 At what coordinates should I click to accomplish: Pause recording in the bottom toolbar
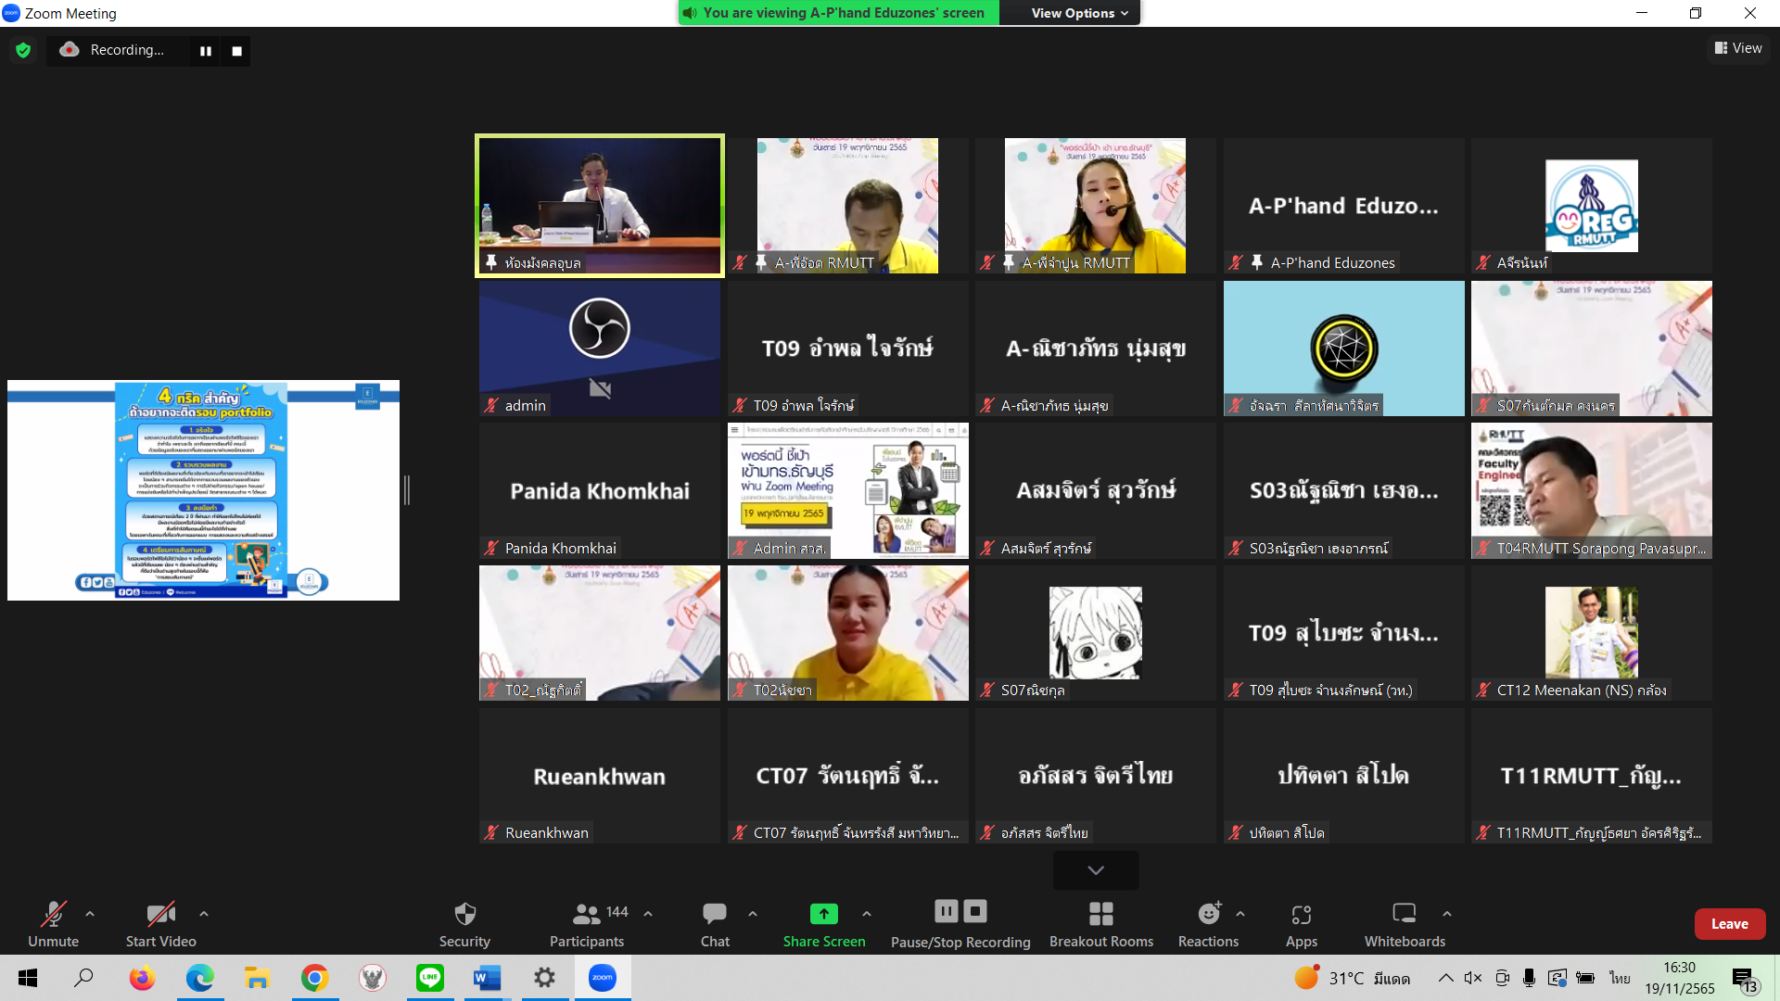(x=946, y=912)
